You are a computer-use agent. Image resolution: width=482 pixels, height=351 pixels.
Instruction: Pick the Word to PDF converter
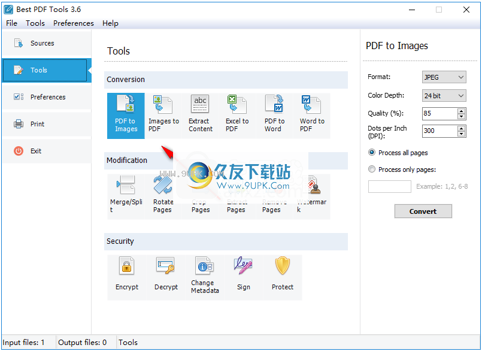pyautogui.click(x=312, y=116)
